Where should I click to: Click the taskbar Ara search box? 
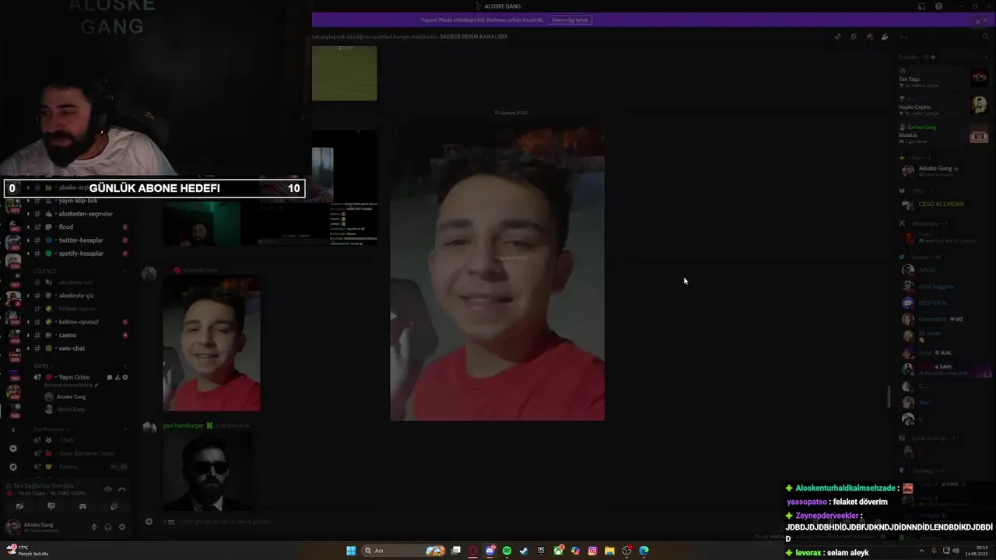click(405, 551)
